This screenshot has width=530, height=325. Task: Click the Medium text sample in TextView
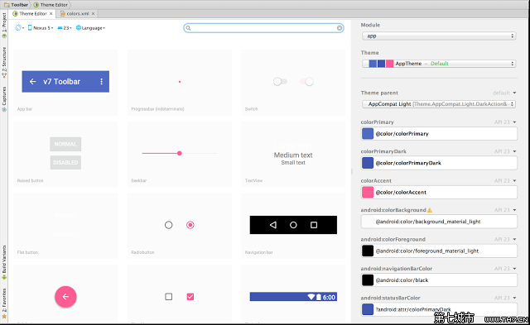pyautogui.click(x=293, y=155)
